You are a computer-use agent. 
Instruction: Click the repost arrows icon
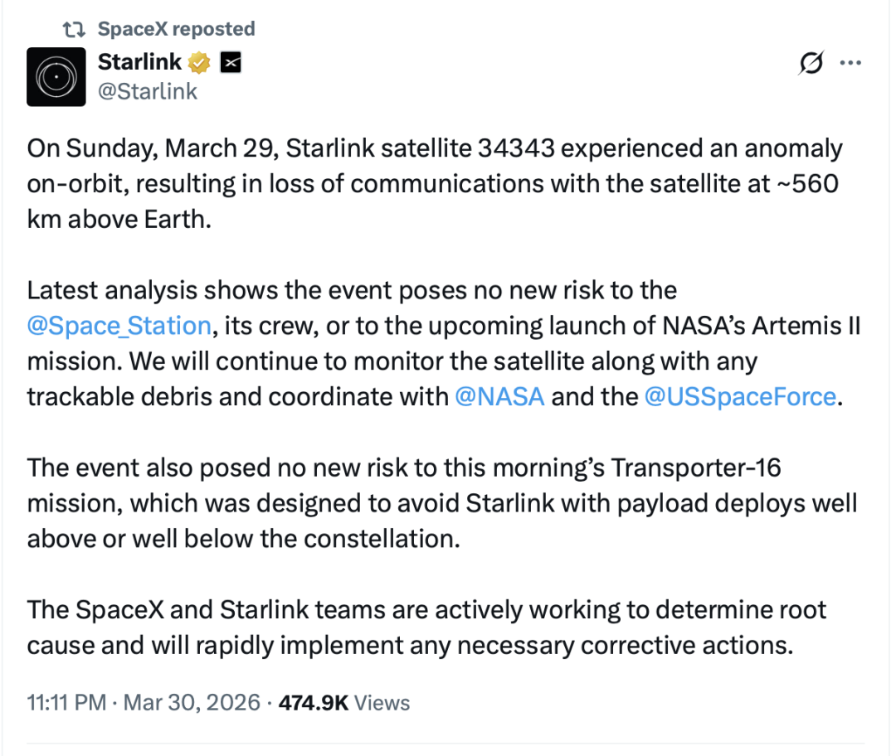click(75, 29)
